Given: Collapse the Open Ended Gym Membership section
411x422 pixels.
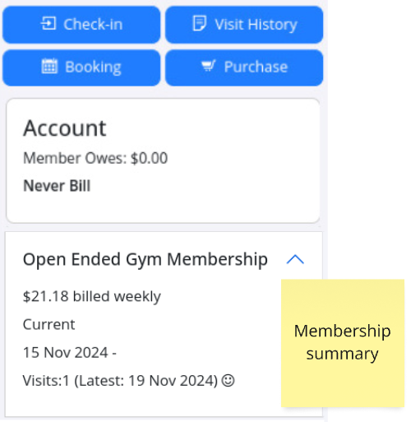Looking at the screenshot, I should 295,259.
